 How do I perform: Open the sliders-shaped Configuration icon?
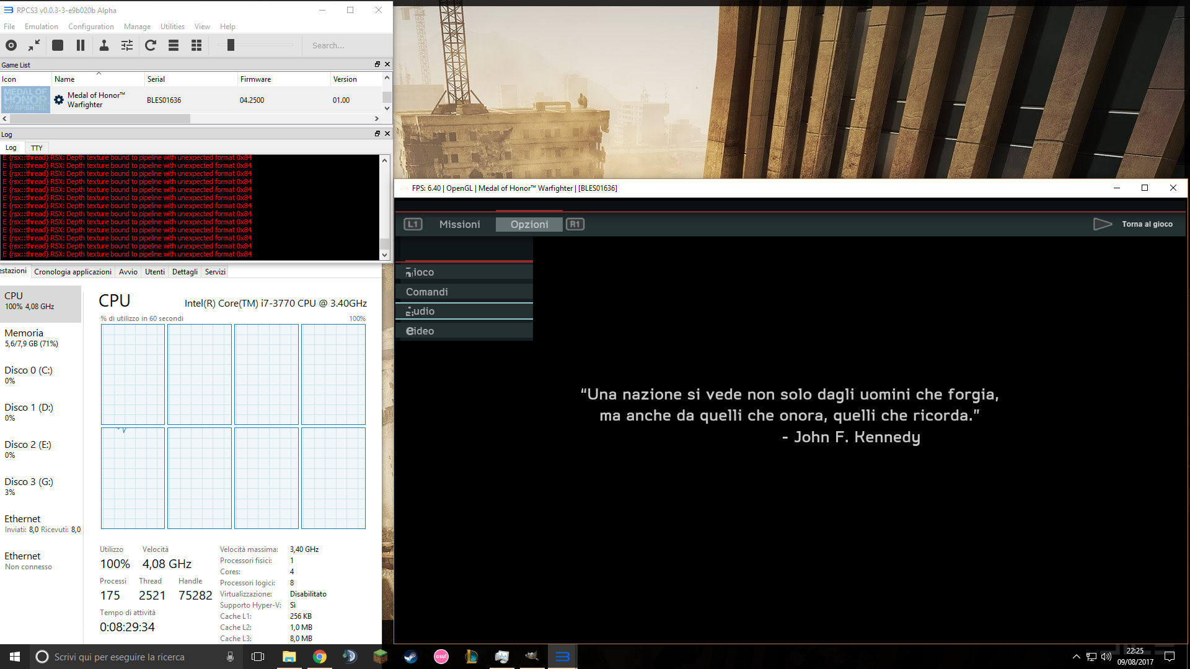(x=127, y=45)
